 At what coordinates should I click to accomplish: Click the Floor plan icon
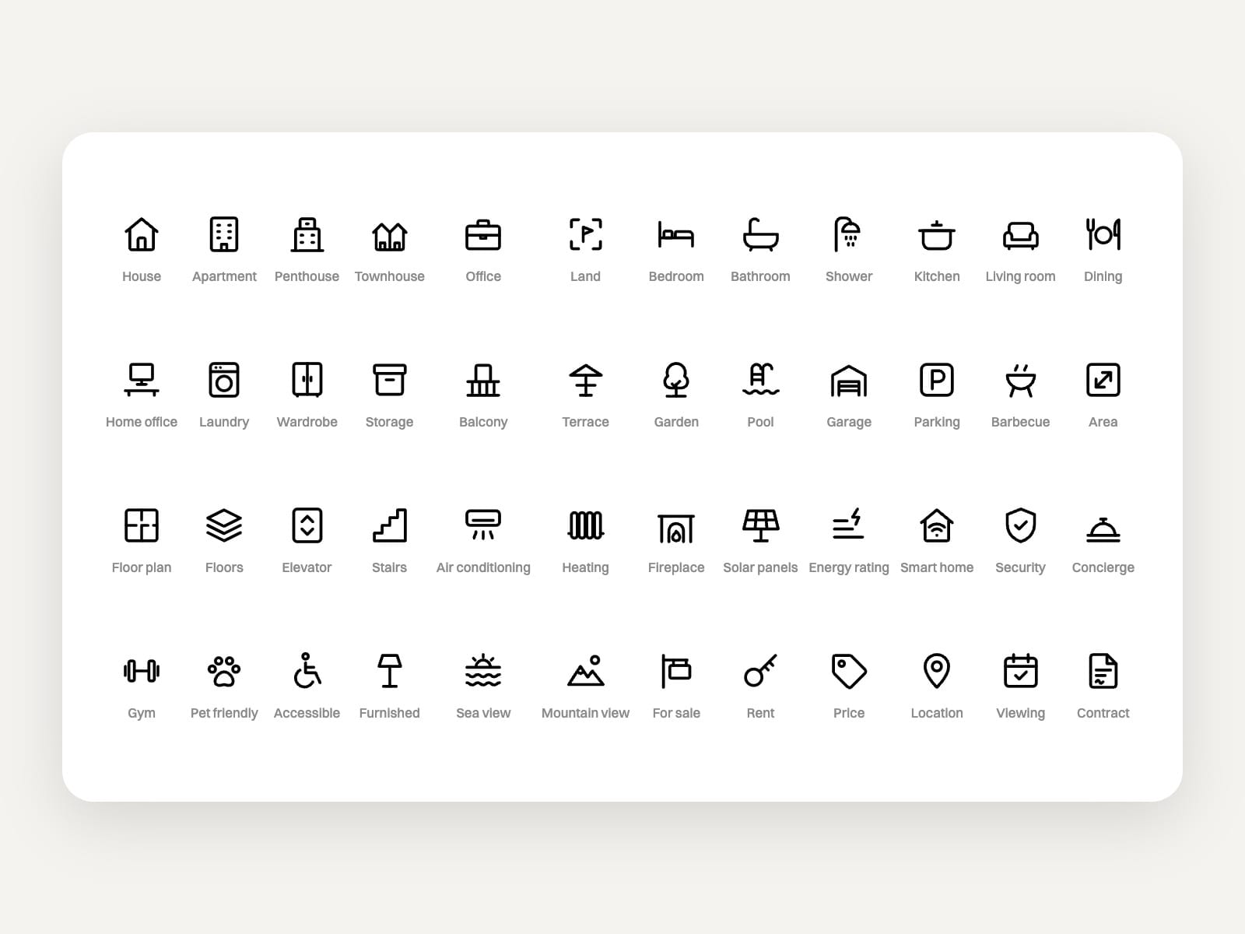pos(142,525)
